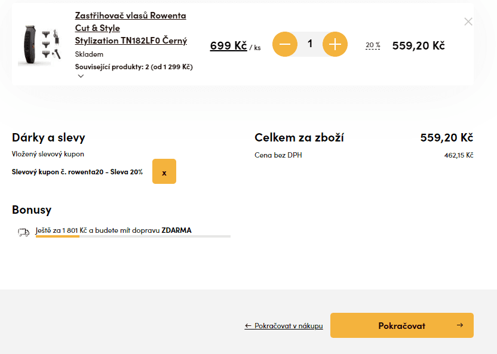Click the Slevový kupon rowenta20 text
The image size is (497, 354).
(77, 172)
